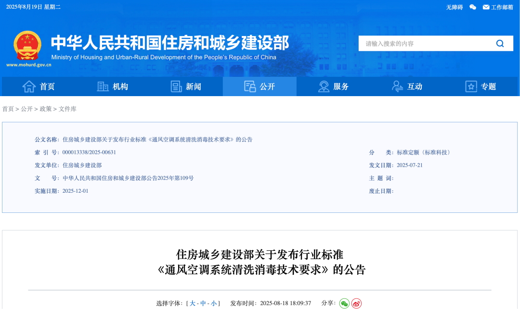520x309 pixels.
Task: Click the search magnifier icon
Action: point(500,43)
